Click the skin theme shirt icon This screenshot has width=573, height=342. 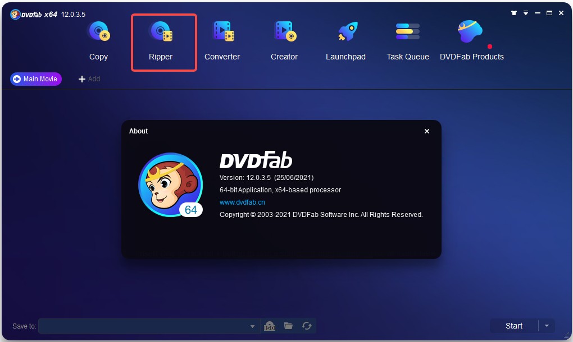[513, 13]
